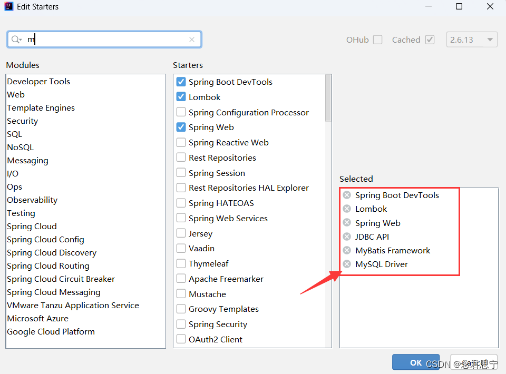The height and width of the screenshot is (374, 506).
Task: Check Spring Web Services starter
Action: pyautogui.click(x=181, y=218)
